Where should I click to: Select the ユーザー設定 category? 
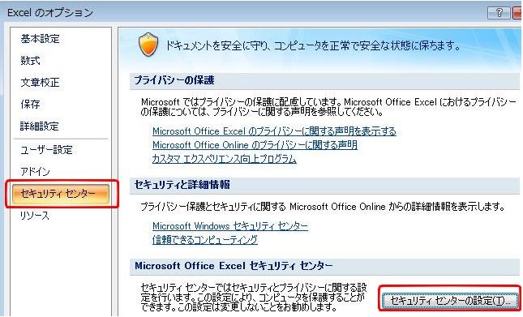46,150
